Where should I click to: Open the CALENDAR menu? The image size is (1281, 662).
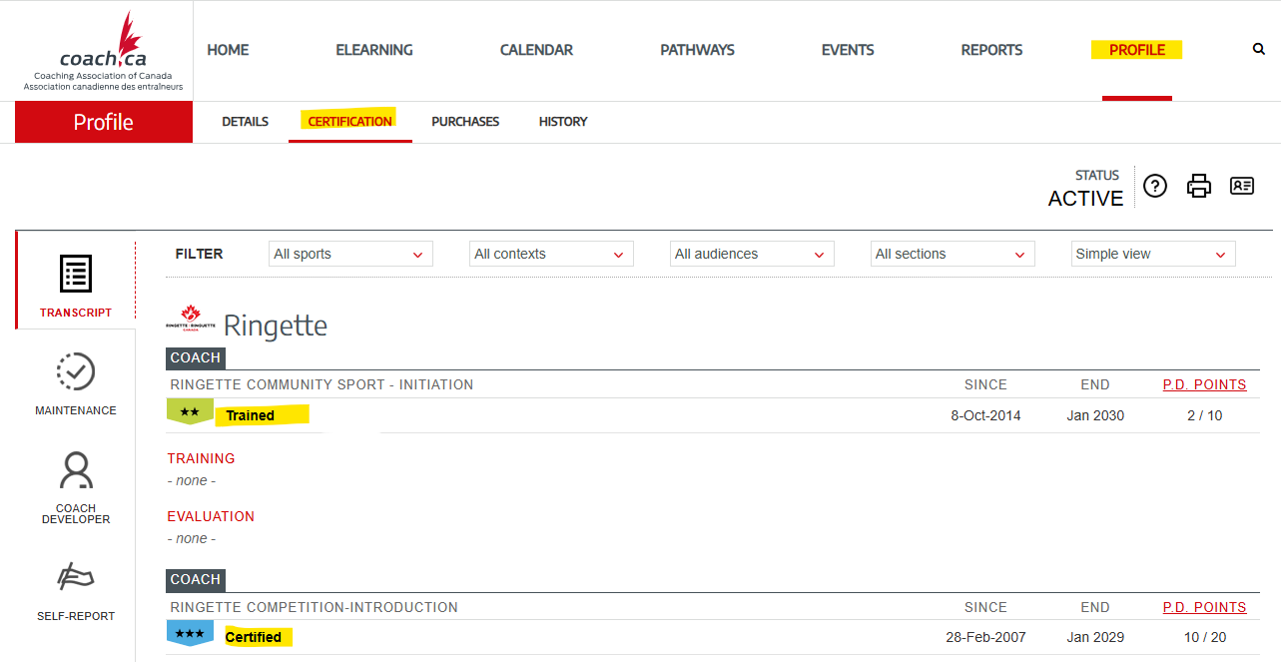[x=536, y=50]
